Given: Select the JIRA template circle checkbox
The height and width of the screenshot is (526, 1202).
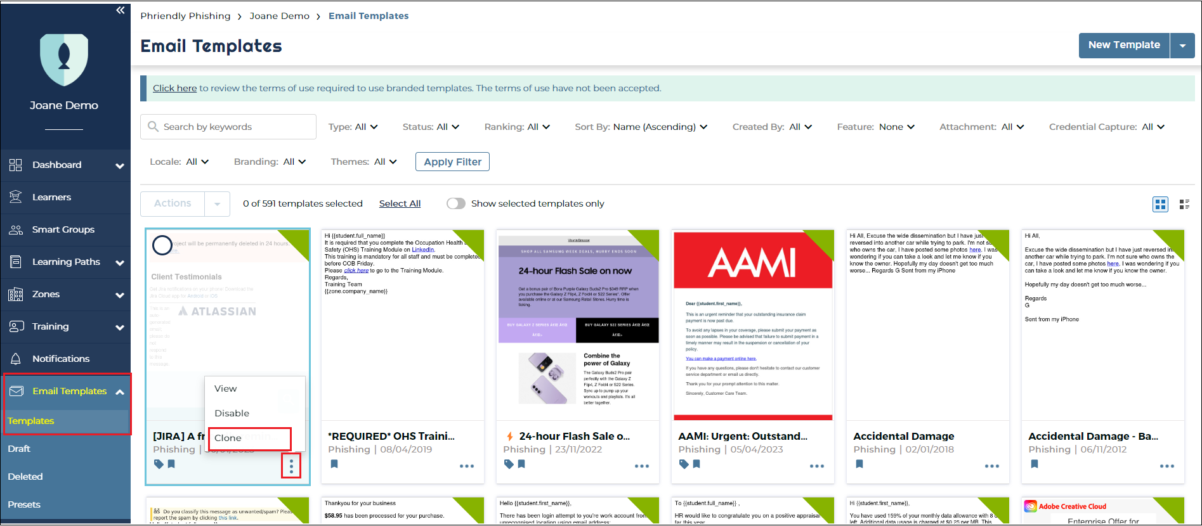Looking at the screenshot, I should pos(162,245).
